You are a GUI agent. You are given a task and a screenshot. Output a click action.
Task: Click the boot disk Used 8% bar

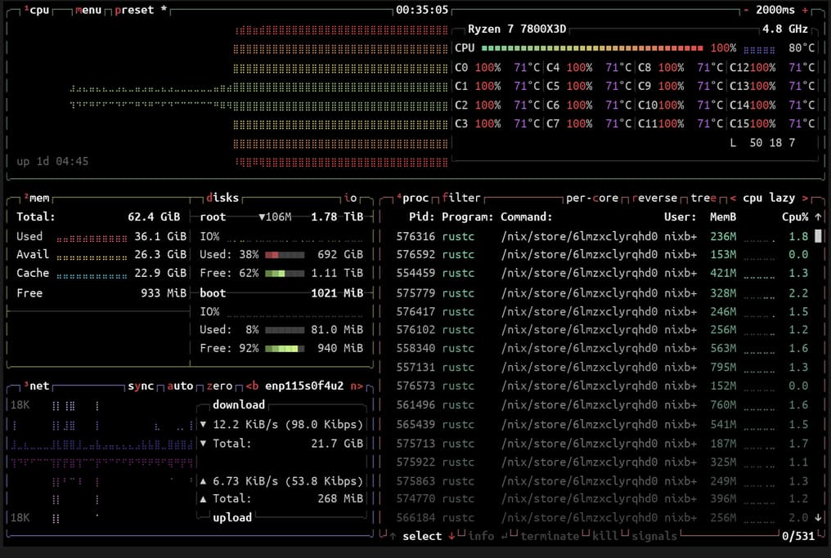(x=285, y=330)
